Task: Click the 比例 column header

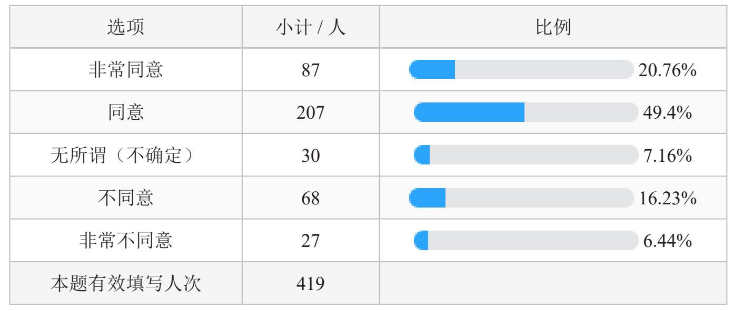Action: point(552,27)
